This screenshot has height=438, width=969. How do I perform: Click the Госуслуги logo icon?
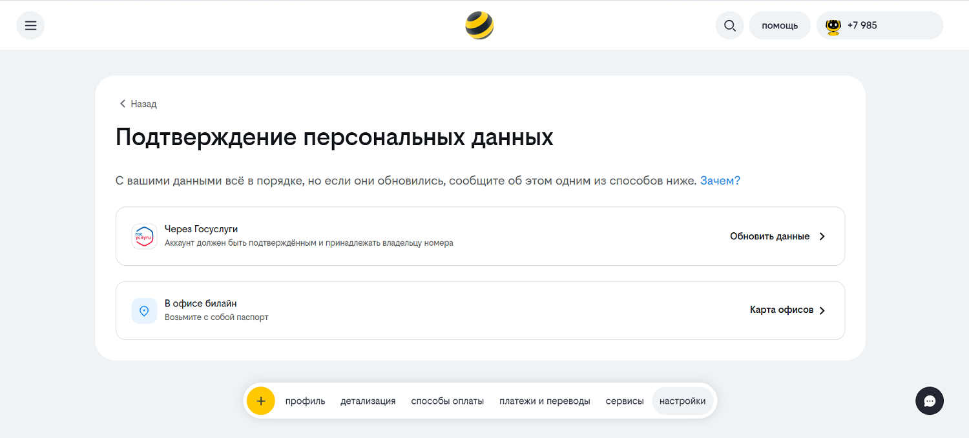click(x=144, y=236)
